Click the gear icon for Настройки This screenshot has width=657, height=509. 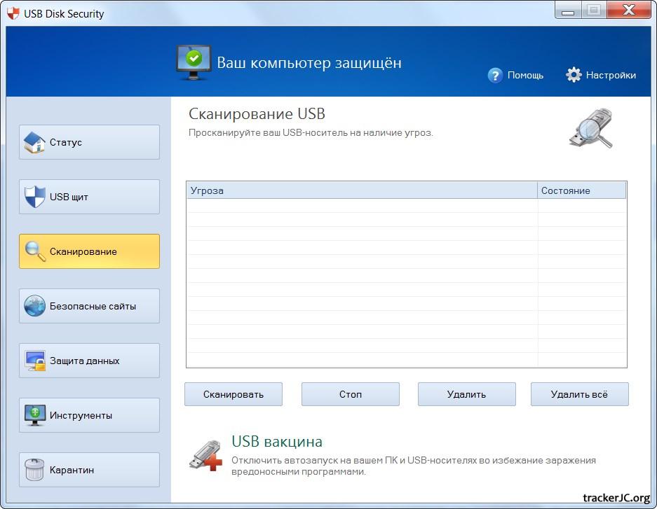pyautogui.click(x=574, y=75)
